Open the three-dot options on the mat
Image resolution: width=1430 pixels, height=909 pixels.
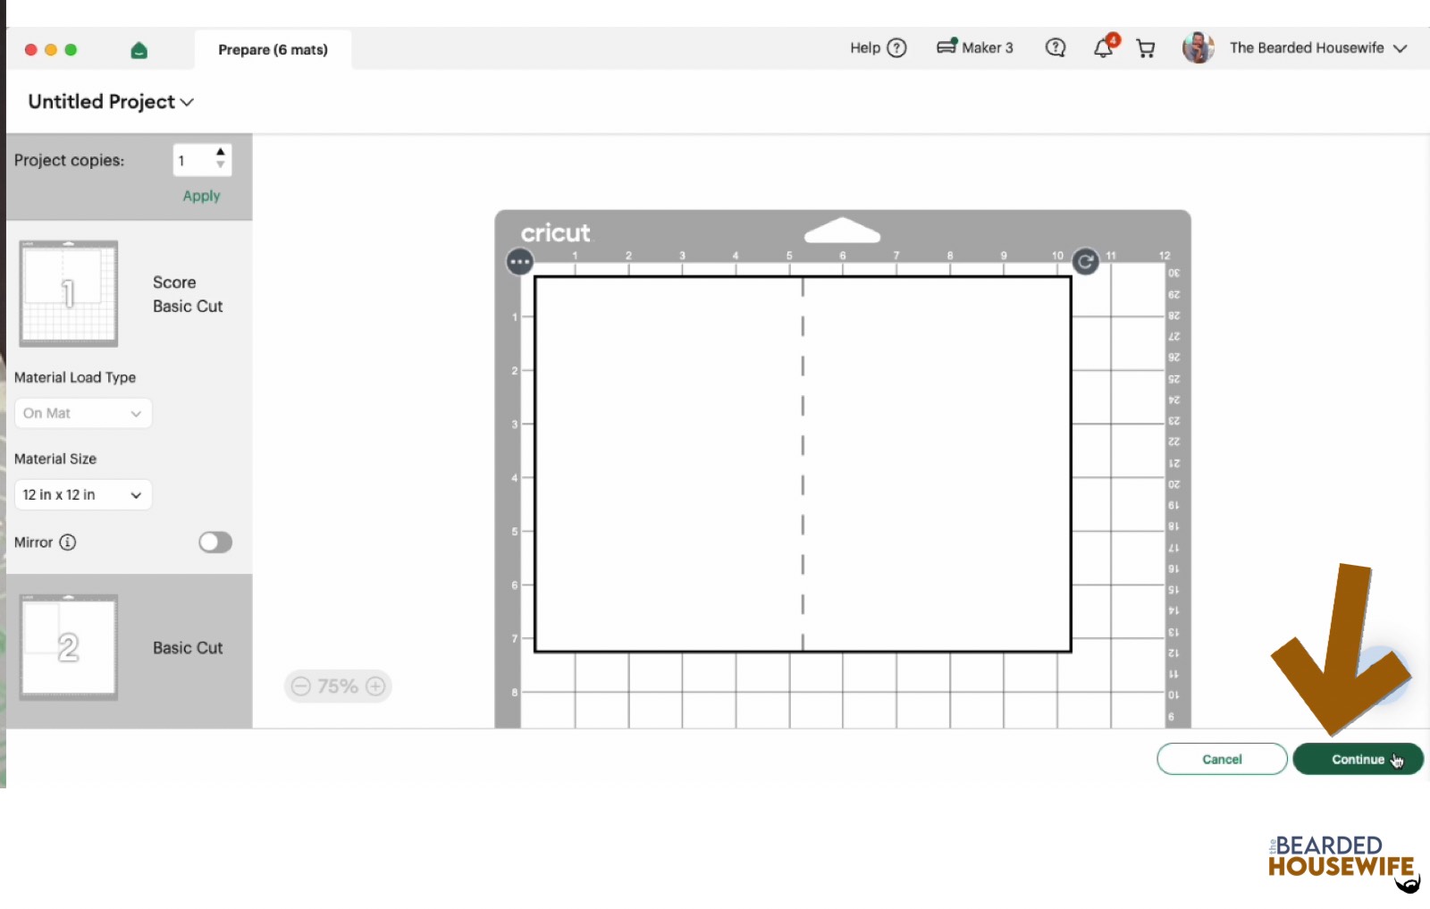[x=519, y=262]
